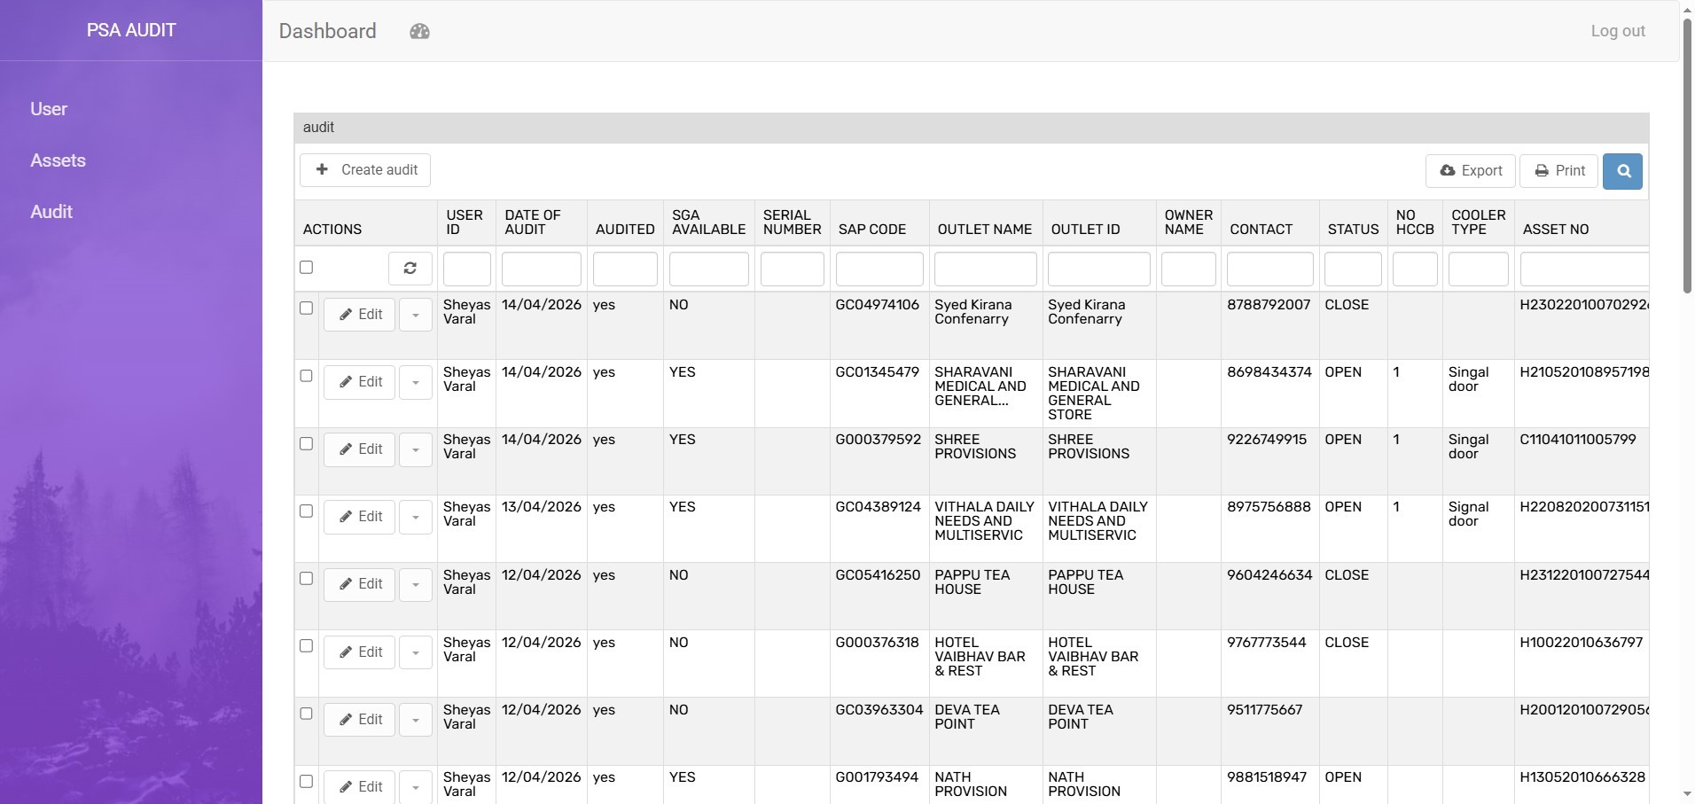This screenshot has width=1695, height=804.
Task: Click the Dashboard page heading
Action: (x=328, y=31)
